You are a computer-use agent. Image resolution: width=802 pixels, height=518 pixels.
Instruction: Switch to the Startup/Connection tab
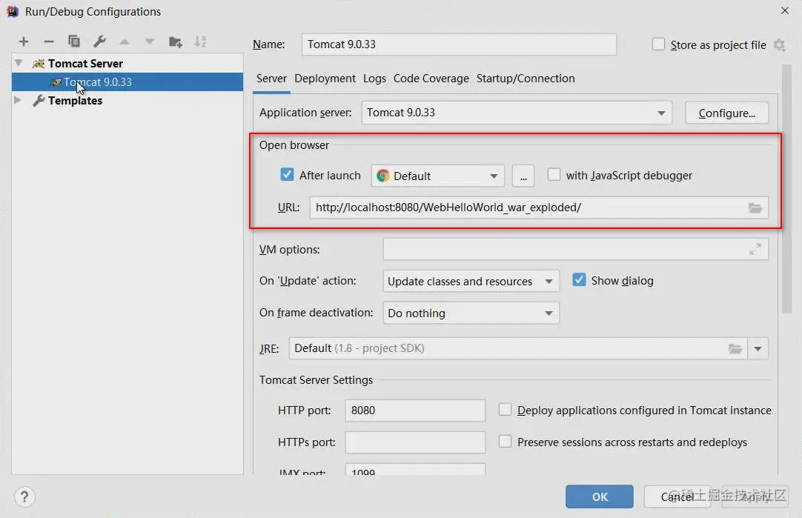[526, 79]
